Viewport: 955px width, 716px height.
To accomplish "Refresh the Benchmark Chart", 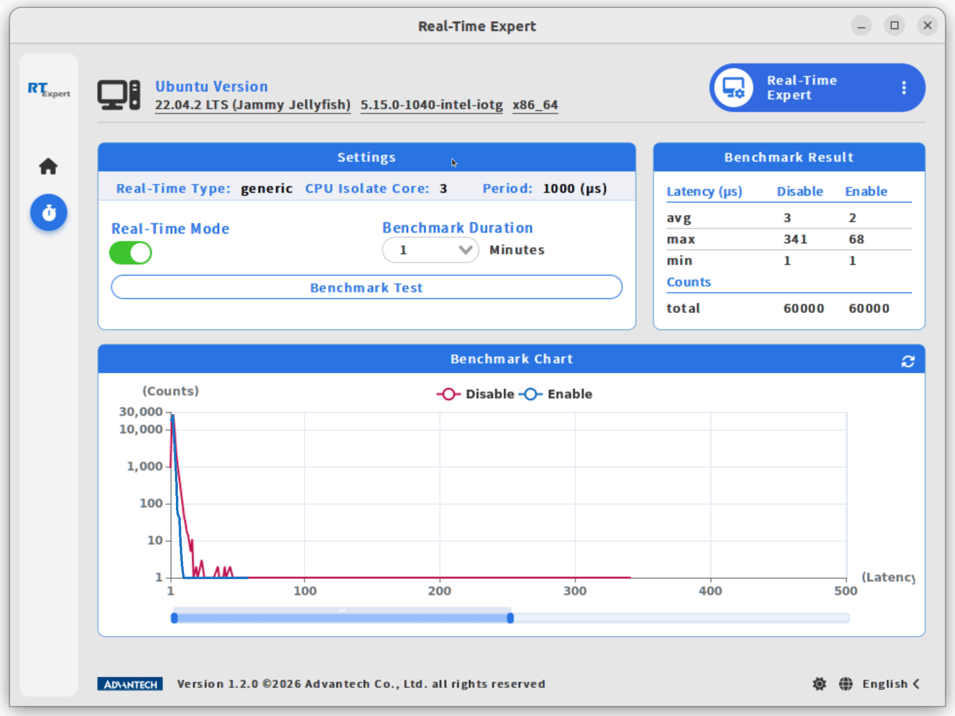I will (908, 361).
